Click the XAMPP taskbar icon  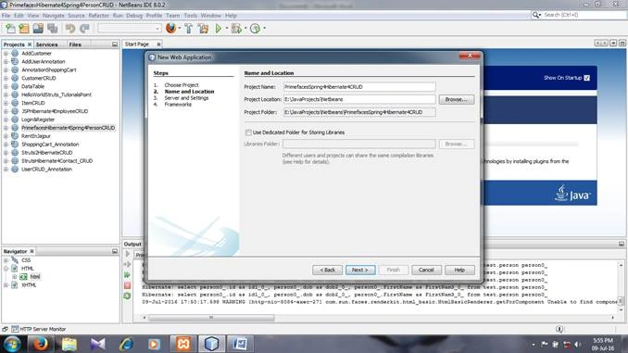coord(183,344)
